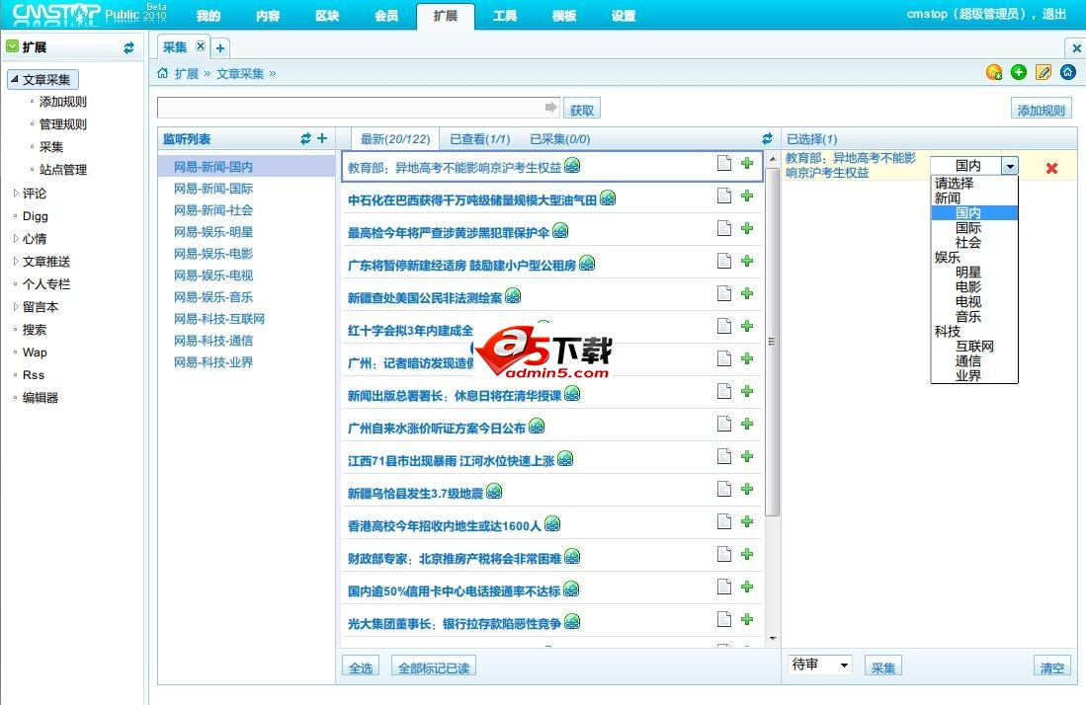Click arrow icon in URL input field
The image size is (1086, 705).
(550, 108)
